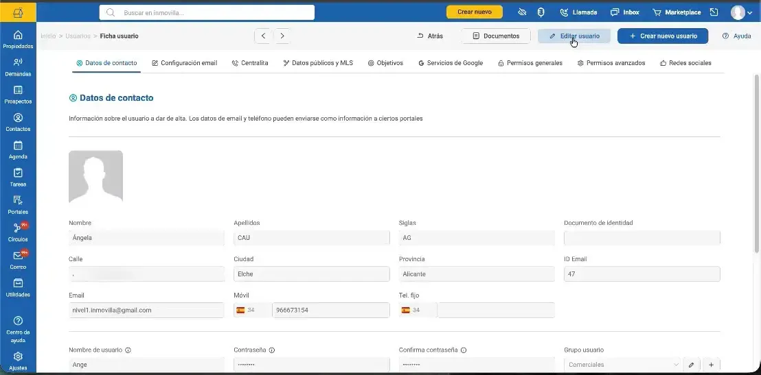Open the Redes sociales tab
761x375 pixels.
click(685, 63)
